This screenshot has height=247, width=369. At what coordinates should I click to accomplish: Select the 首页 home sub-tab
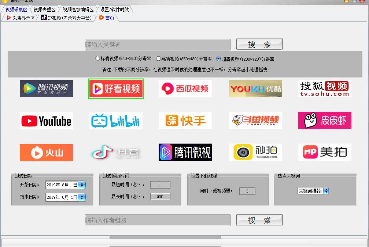click(107, 18)
